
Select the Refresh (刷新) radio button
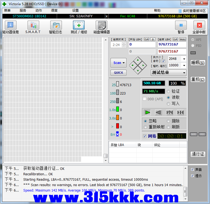(168, 127)
